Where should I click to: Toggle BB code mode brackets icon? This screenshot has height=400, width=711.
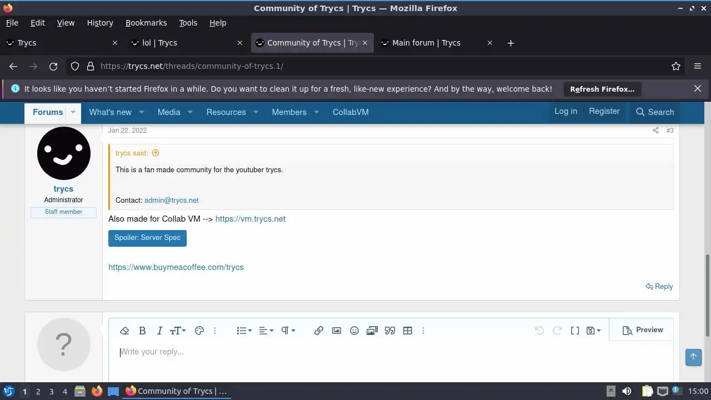(x=575, y=331)
